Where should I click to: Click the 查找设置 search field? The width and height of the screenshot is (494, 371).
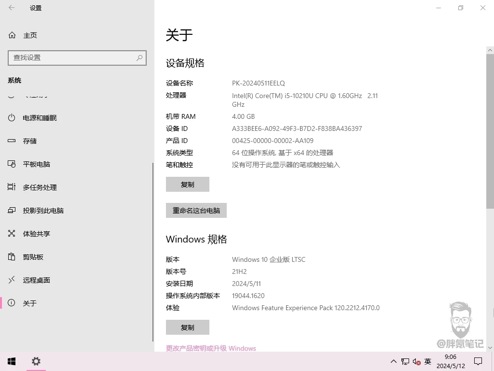coord(77,58)
